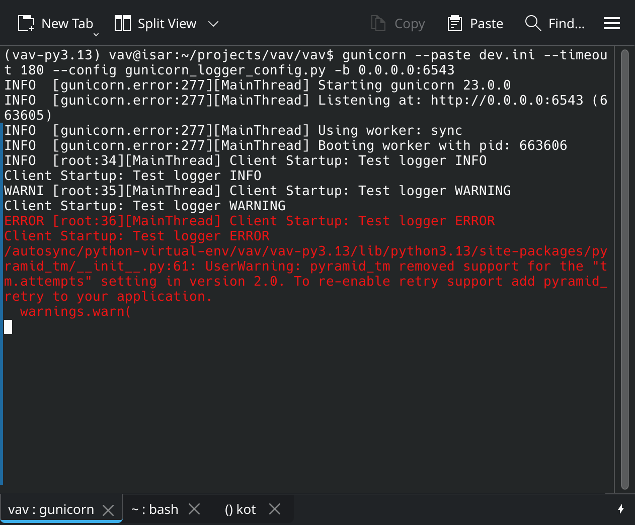635x525 pixels.
Task: Close the '() kot' tab
Action: [275, 509]
